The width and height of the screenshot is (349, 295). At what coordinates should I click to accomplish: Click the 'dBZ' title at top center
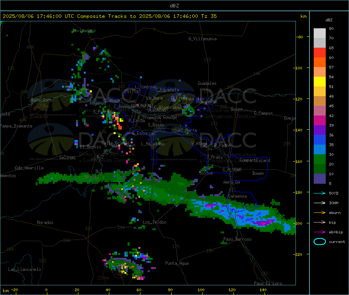click(174, 6)
